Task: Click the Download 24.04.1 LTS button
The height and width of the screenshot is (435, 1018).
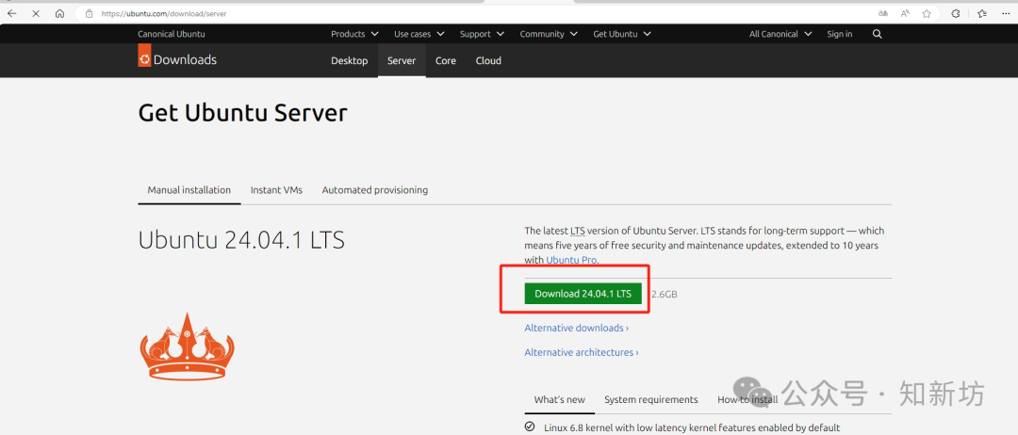Action: click(x=583, y=294)
